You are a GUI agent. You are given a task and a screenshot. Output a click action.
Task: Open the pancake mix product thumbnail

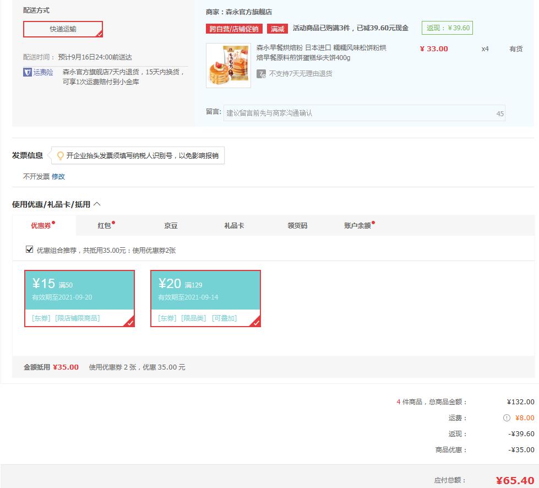click(x=228, y=66)
